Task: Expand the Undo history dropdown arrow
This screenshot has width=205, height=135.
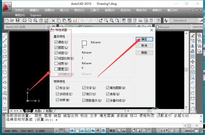Action: pyautogui.click(x=86, y=21)
